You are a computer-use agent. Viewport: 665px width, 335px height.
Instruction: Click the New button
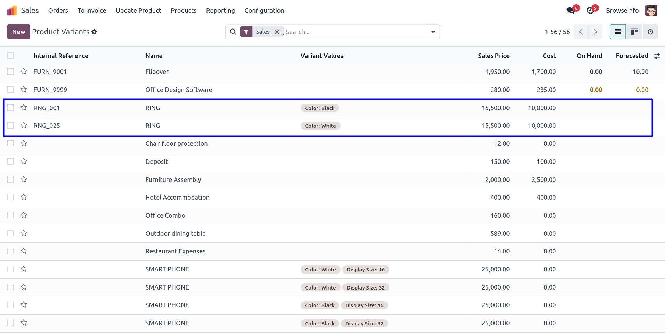coord(18,32)
